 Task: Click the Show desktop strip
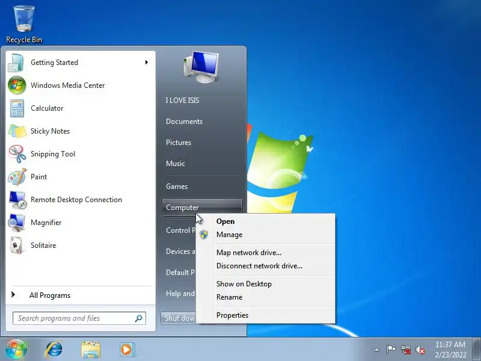[x=477, y=350]
